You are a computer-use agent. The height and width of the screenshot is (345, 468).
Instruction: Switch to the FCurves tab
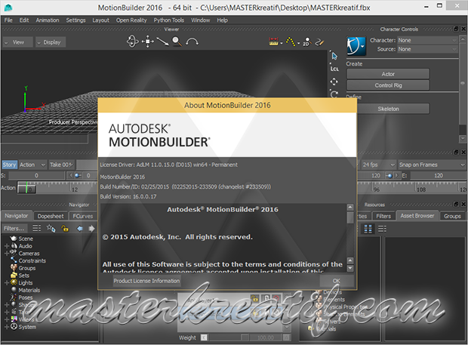pos(83,216)
